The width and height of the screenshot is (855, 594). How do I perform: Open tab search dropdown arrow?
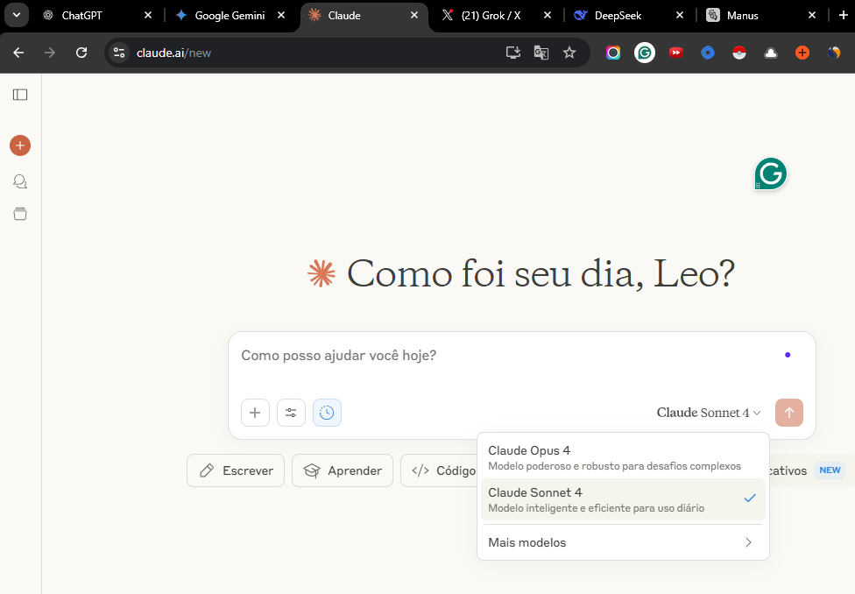pyautogui.click(x=17, y=15)
